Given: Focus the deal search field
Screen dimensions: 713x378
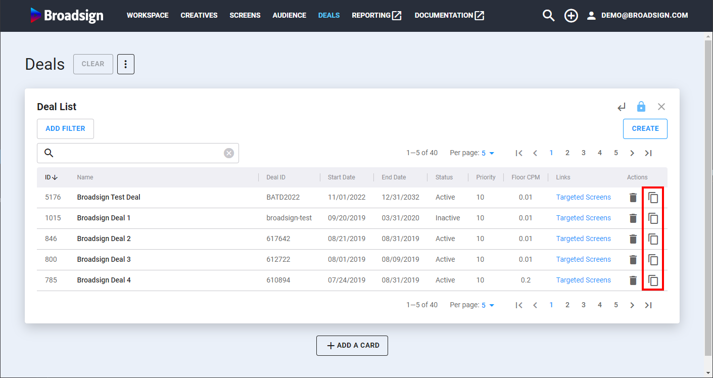Looking at the screenshot, I should pyautogui.click(x=138, y=153).
